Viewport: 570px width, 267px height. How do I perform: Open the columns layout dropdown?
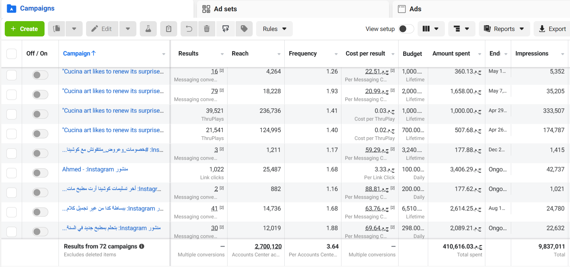[x=431, y=29]
